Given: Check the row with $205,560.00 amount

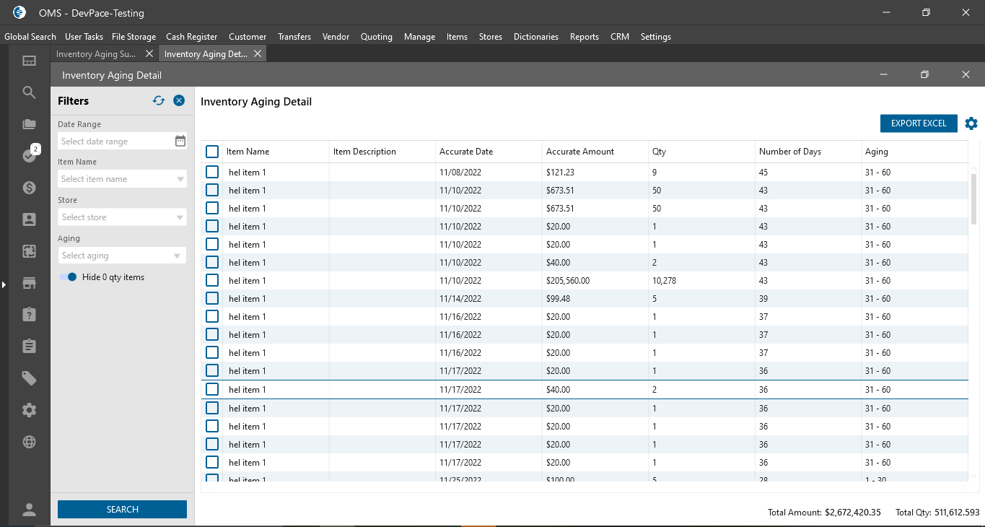Looking at the screenshot, I should click(x=212, y=280).
